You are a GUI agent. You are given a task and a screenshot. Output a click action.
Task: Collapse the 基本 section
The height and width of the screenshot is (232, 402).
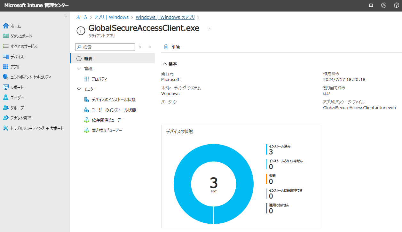click(x=164, y=64)
